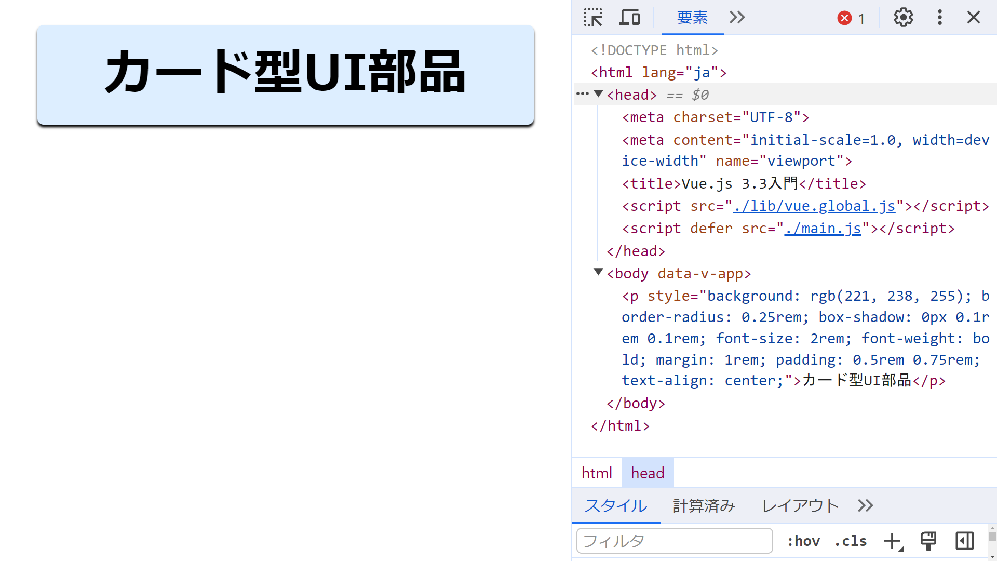Open DevTools settings gear
997x561 pixels.
903,18
